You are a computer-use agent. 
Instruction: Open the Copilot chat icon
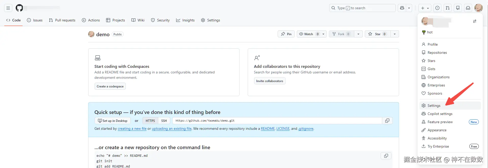(x=402, y=8)
